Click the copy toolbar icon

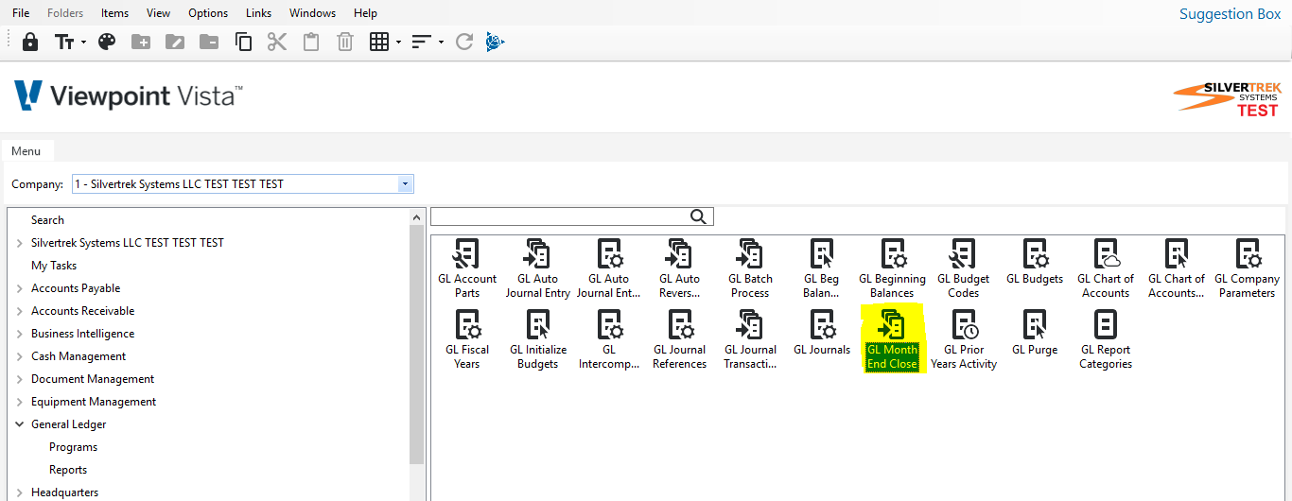pyautogui.click(x=243, y=42)
